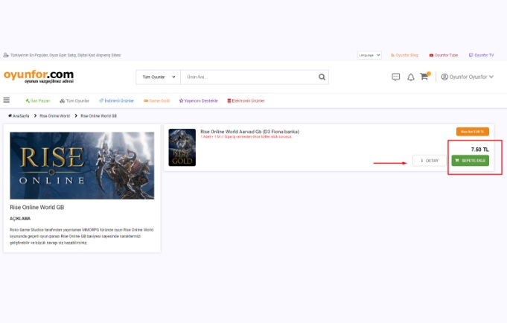Viewport: 507px width, 323px height.
Task: Open Oyunfor Tube link
Action: pyautogui.click(x=444, y=55)
